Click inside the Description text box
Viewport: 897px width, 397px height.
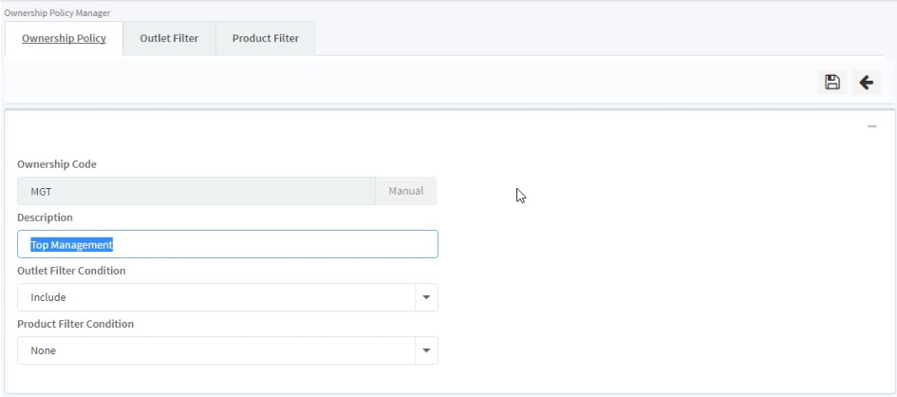[285, 245]
